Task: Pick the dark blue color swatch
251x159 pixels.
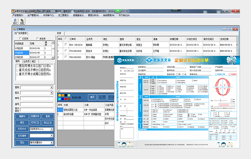Action: [x=63, y=99]
